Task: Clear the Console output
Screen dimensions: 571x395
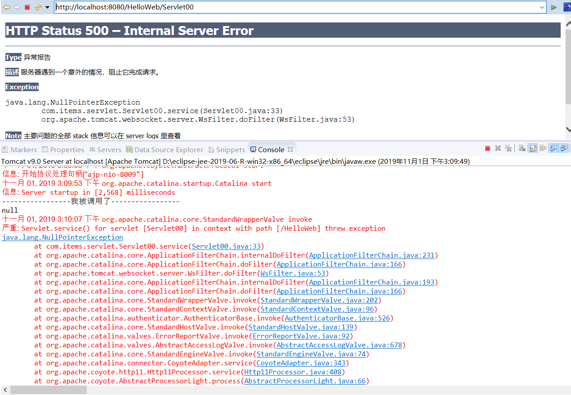Action: coord(522,149)
